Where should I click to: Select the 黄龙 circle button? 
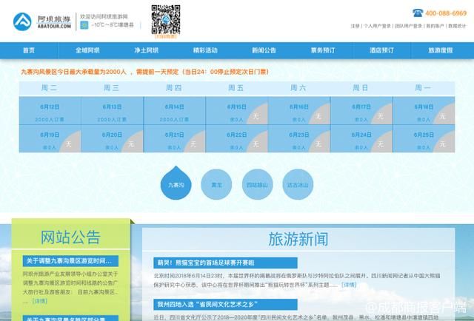[216, 184]
